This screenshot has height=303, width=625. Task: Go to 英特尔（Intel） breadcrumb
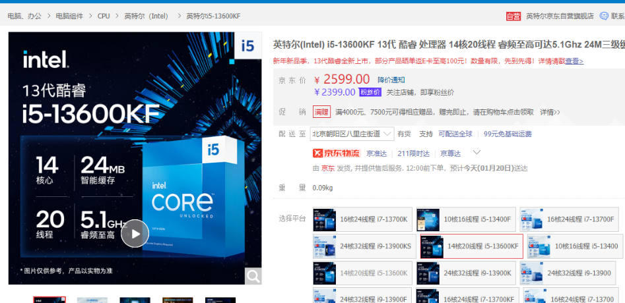point(147,16)
